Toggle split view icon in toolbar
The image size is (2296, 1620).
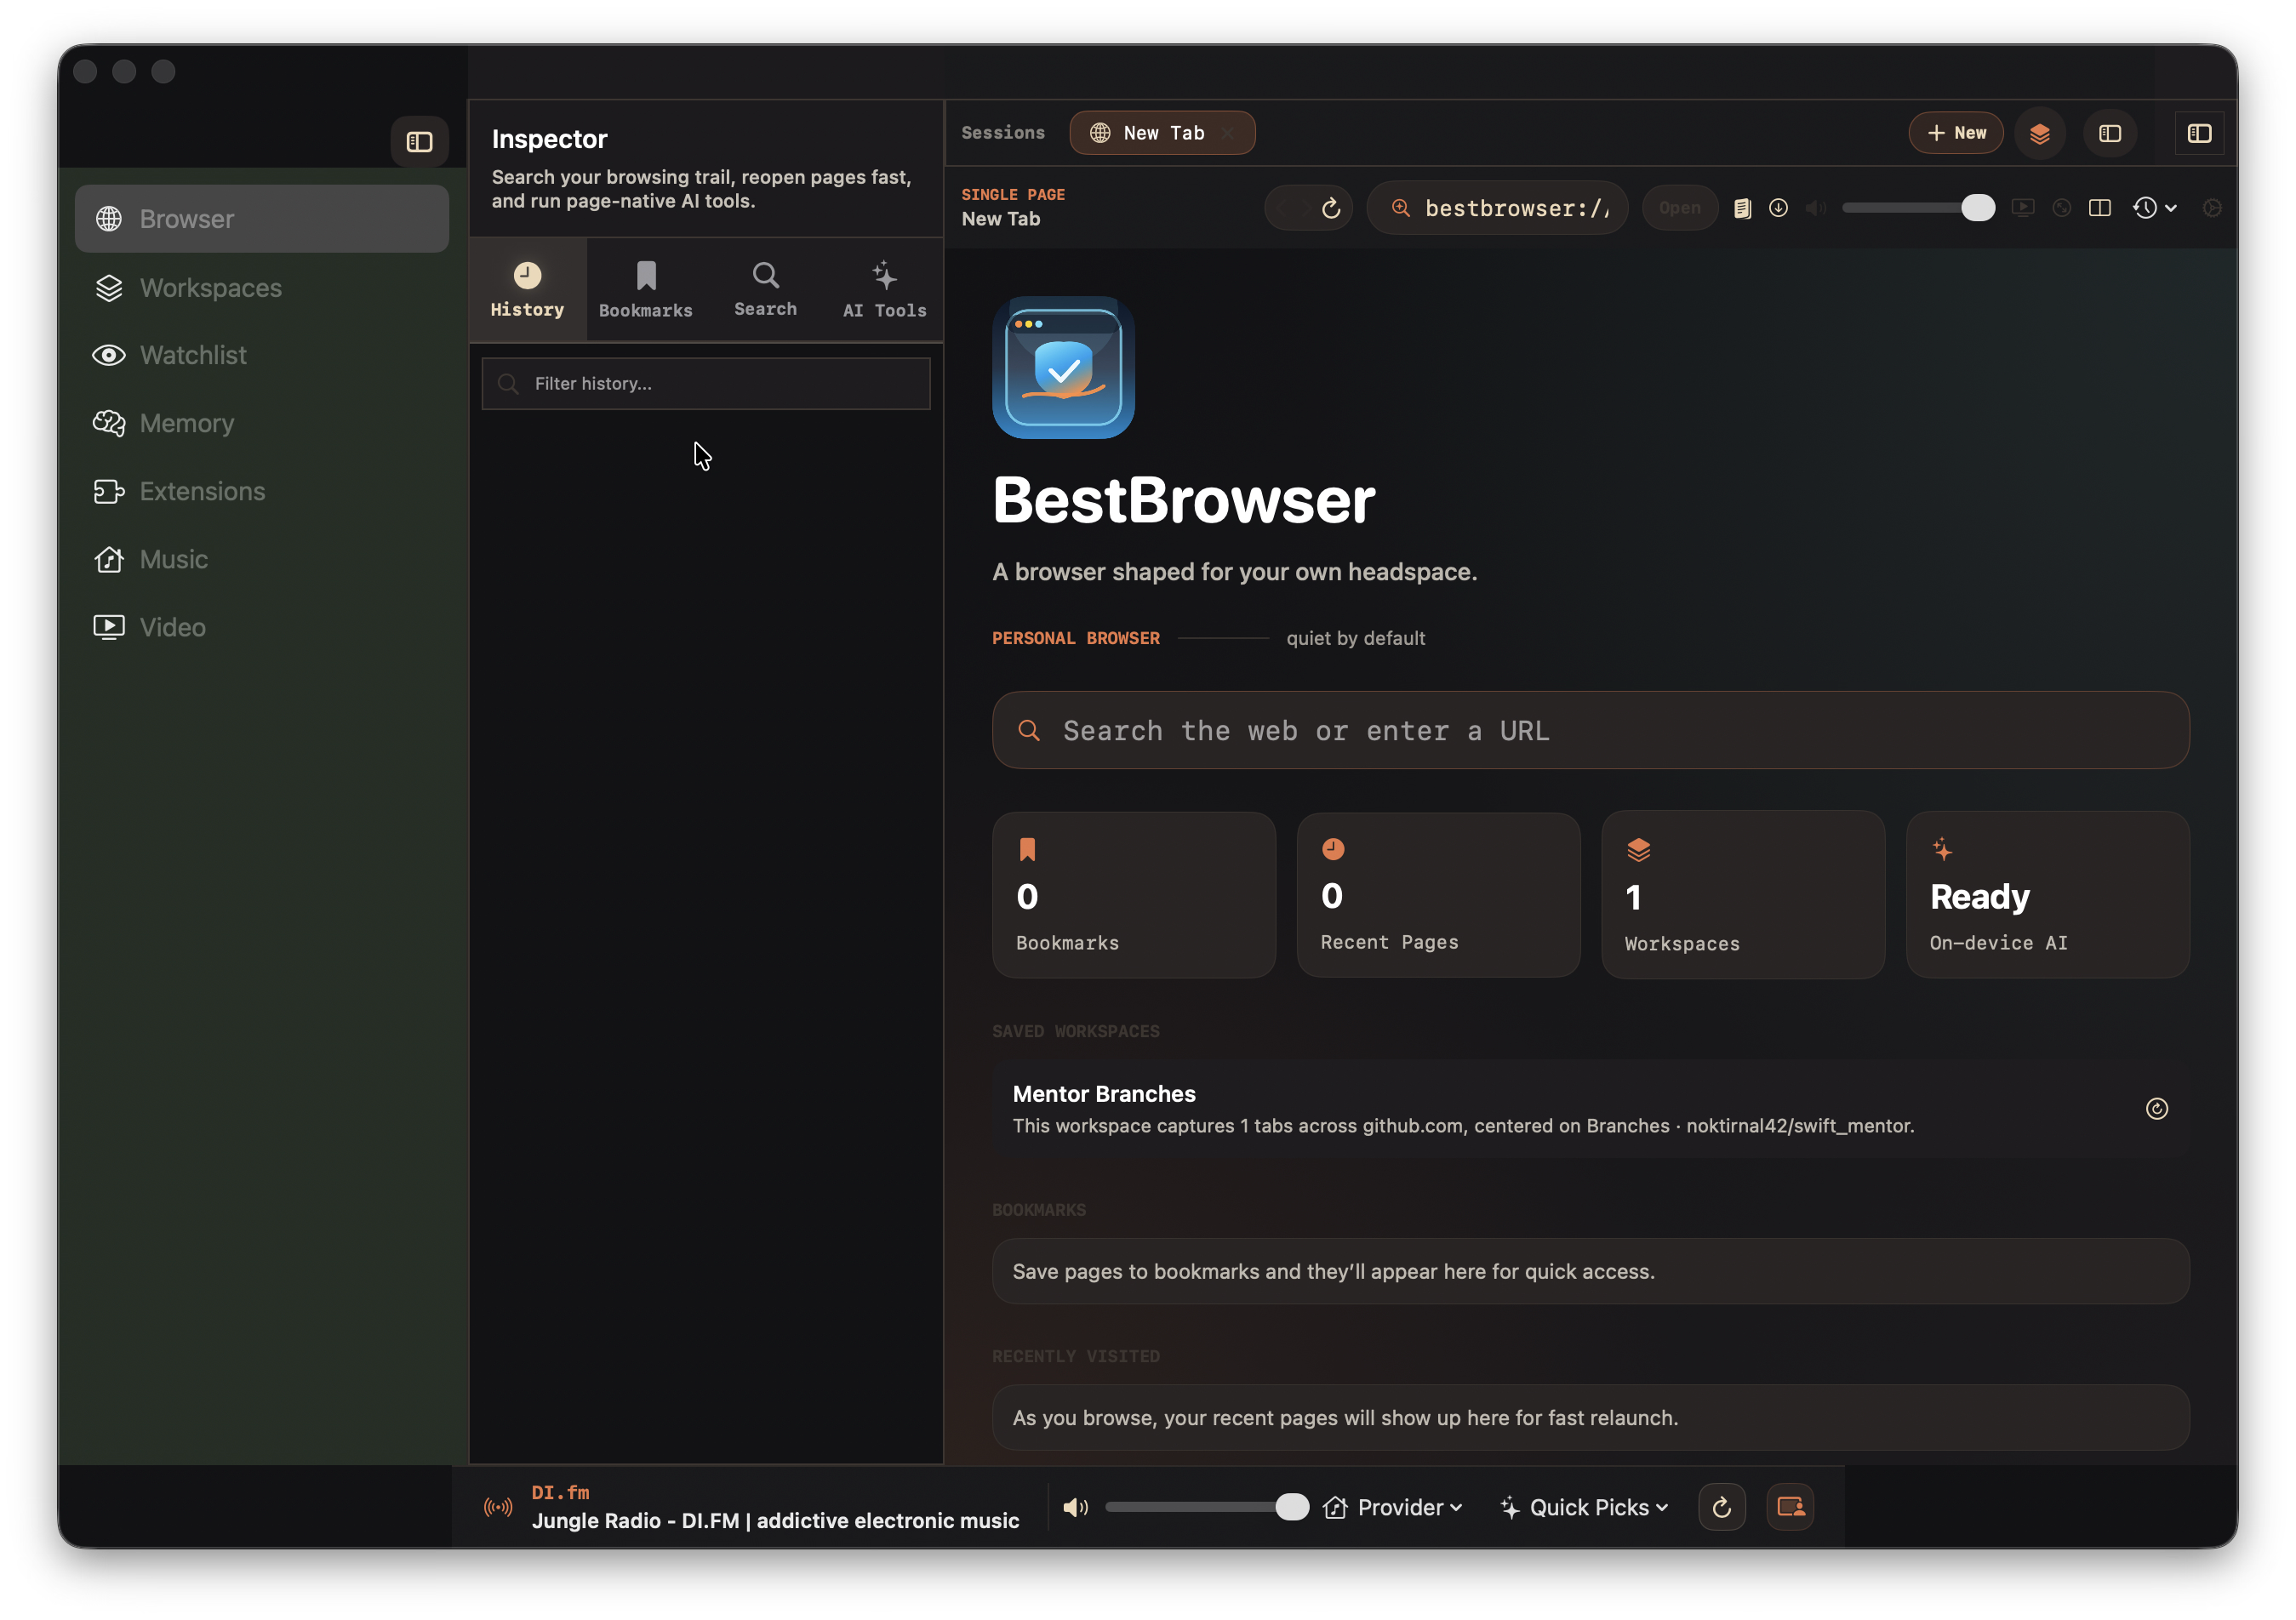click(x=2099, y=208)
